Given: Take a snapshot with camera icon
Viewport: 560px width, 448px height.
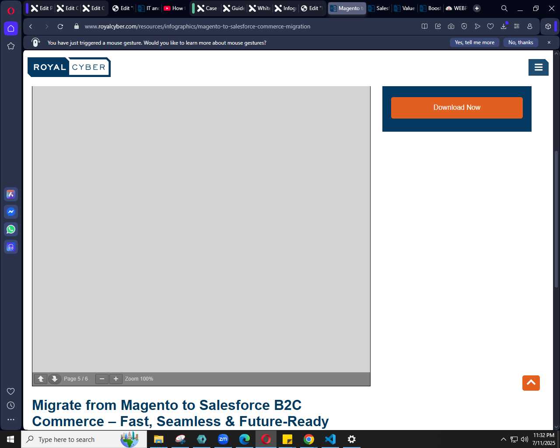Looking at the screenshot, I should tap(451, 26).
